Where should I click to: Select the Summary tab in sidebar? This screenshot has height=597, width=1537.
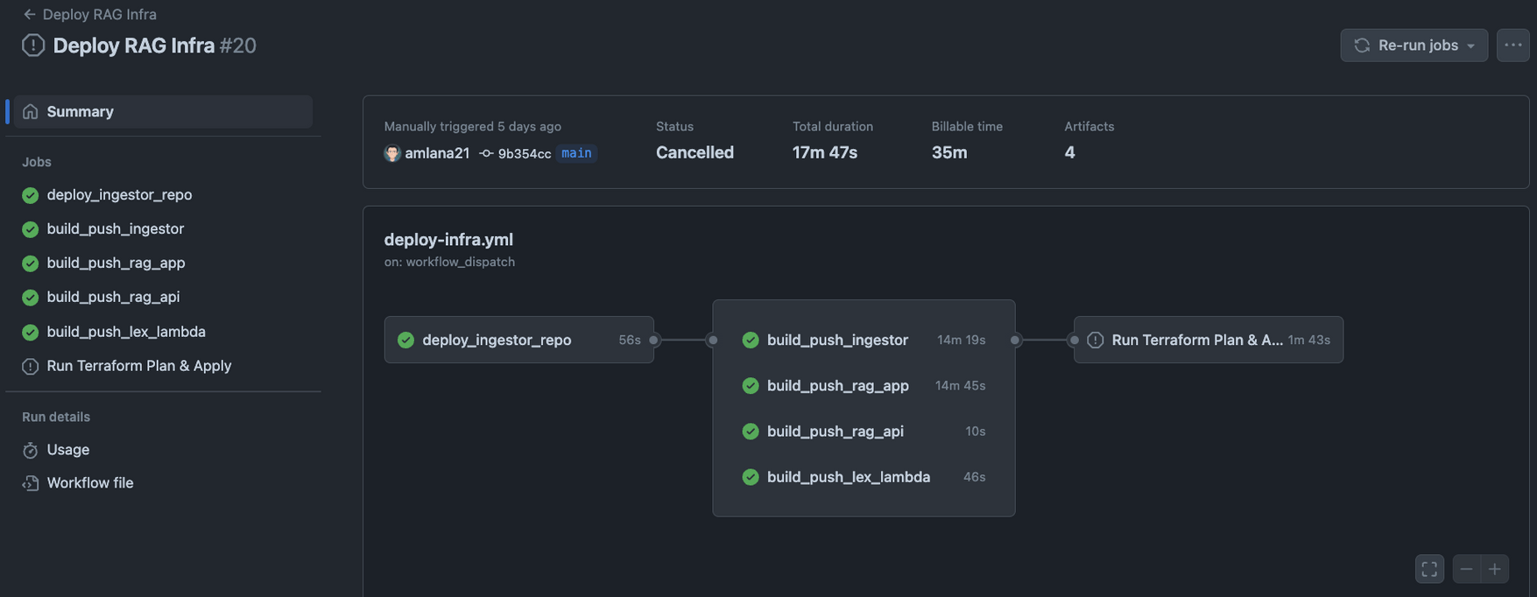(x=163, y=111)
